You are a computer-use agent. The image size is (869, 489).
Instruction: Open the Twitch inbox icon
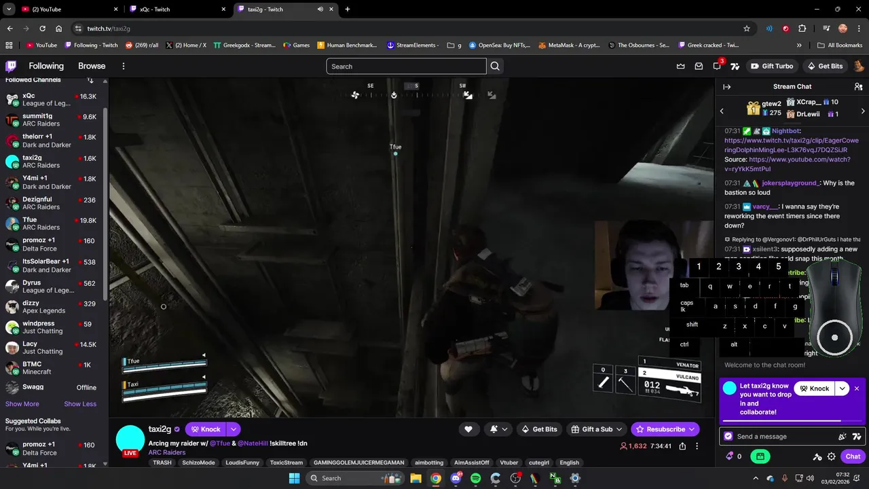tap(699, 66)
